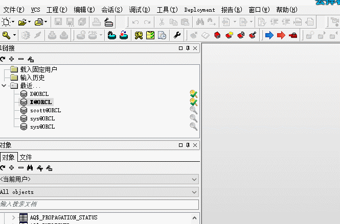340x224 pixels.
Task: Switch to the 文件 tab
Action: pos(26,157)
